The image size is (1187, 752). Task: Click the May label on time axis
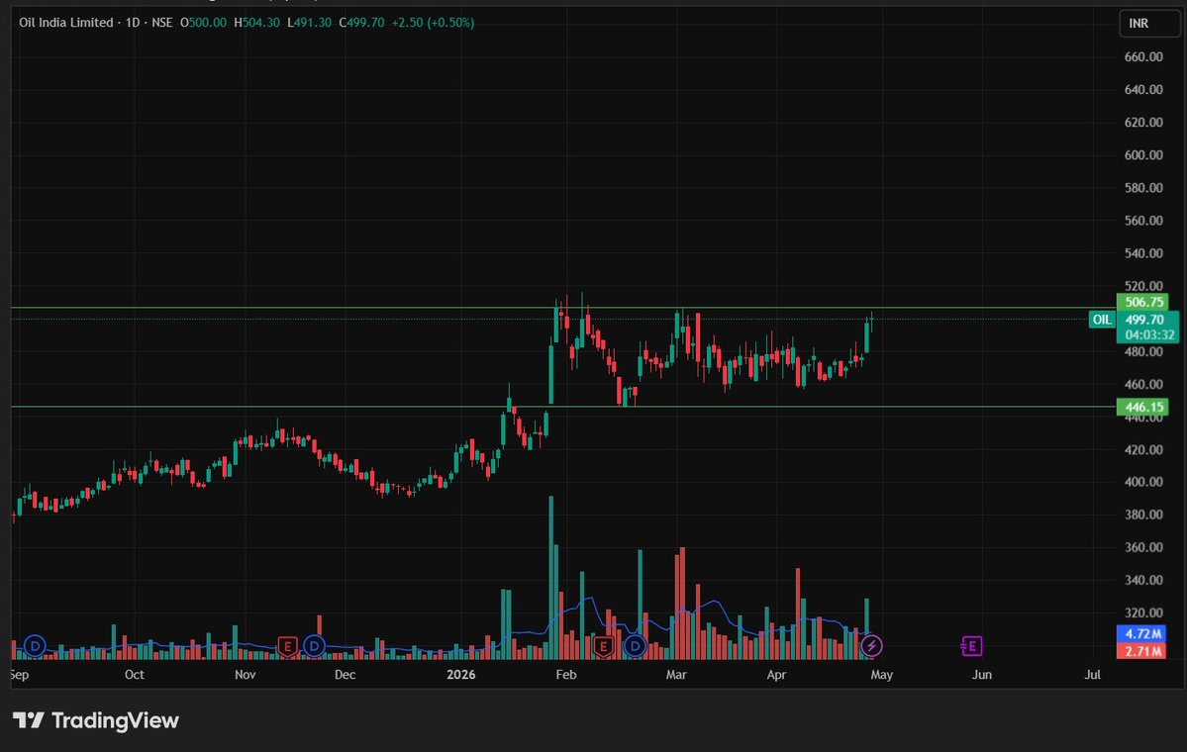pyautogui.click(x=882, y=674)
